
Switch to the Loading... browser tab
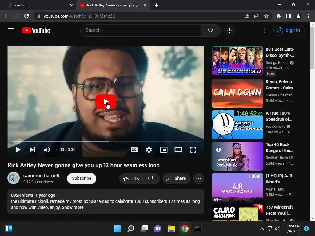pos(38,5)
